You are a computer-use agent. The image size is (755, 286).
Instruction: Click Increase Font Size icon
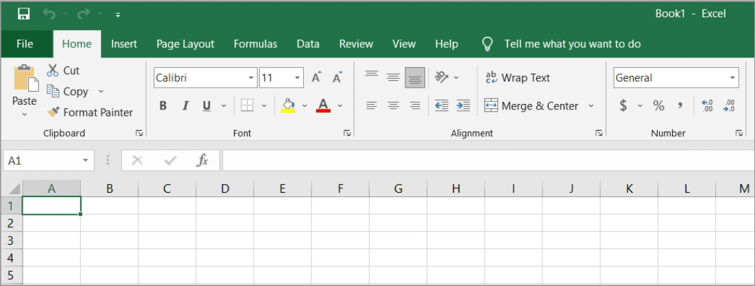pos(316,77)
